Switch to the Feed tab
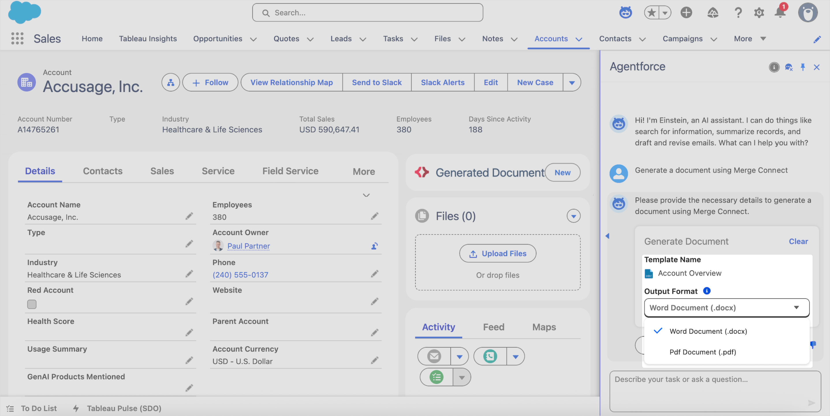The height and width of the screenshot is (416, 830). (494, 327)
